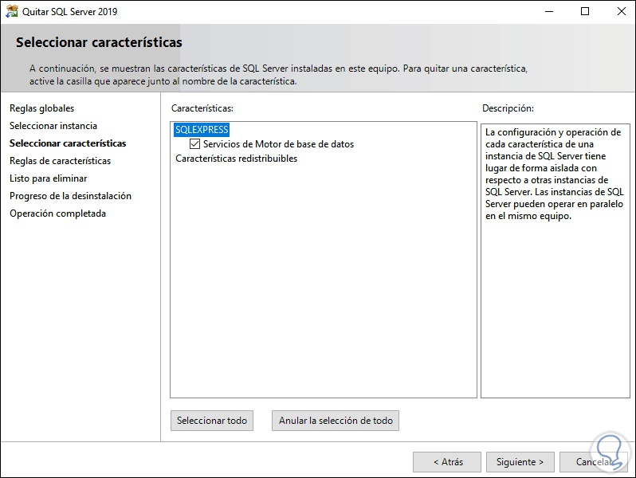
Task: Go back with the Atrás button
Action: click(x=447, y=462)
